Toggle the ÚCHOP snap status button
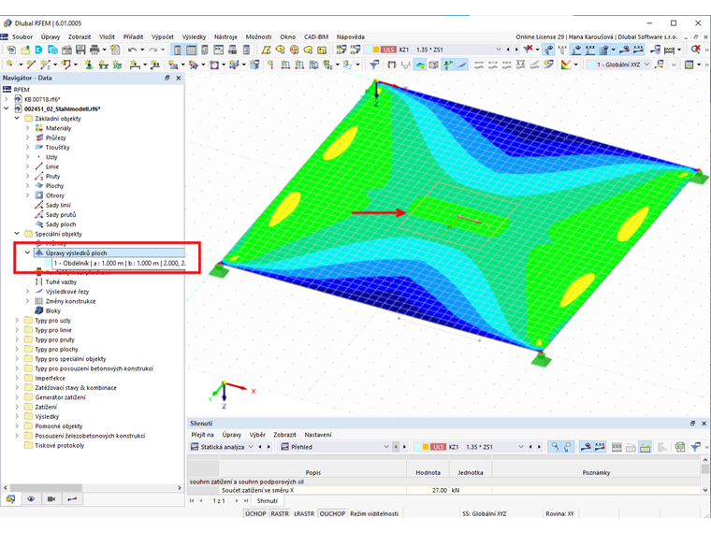Image resolution: width=711 pixels, height=533 pixels. 255,514
